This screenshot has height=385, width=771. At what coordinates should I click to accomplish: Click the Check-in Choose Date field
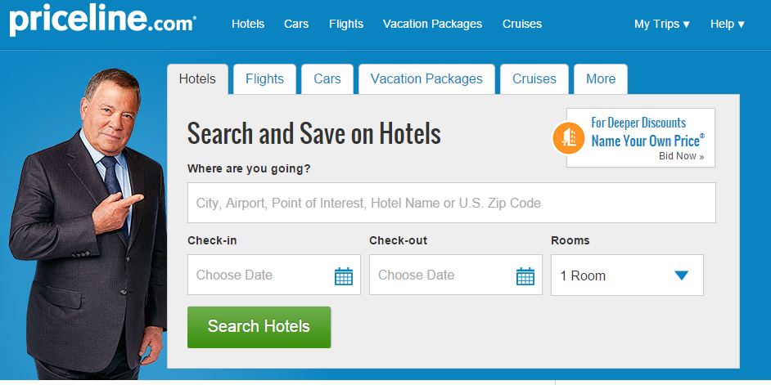274,275
